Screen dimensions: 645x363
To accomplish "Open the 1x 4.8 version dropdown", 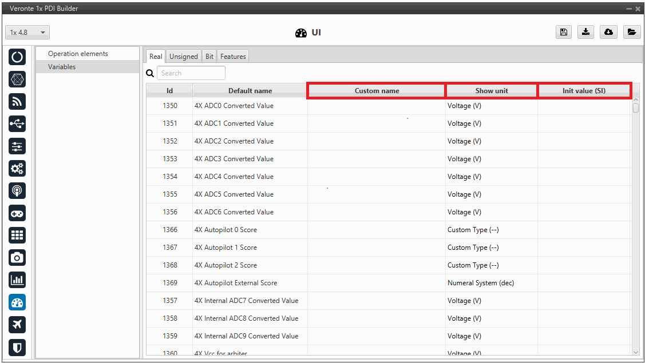I will (x=28, y=33).
